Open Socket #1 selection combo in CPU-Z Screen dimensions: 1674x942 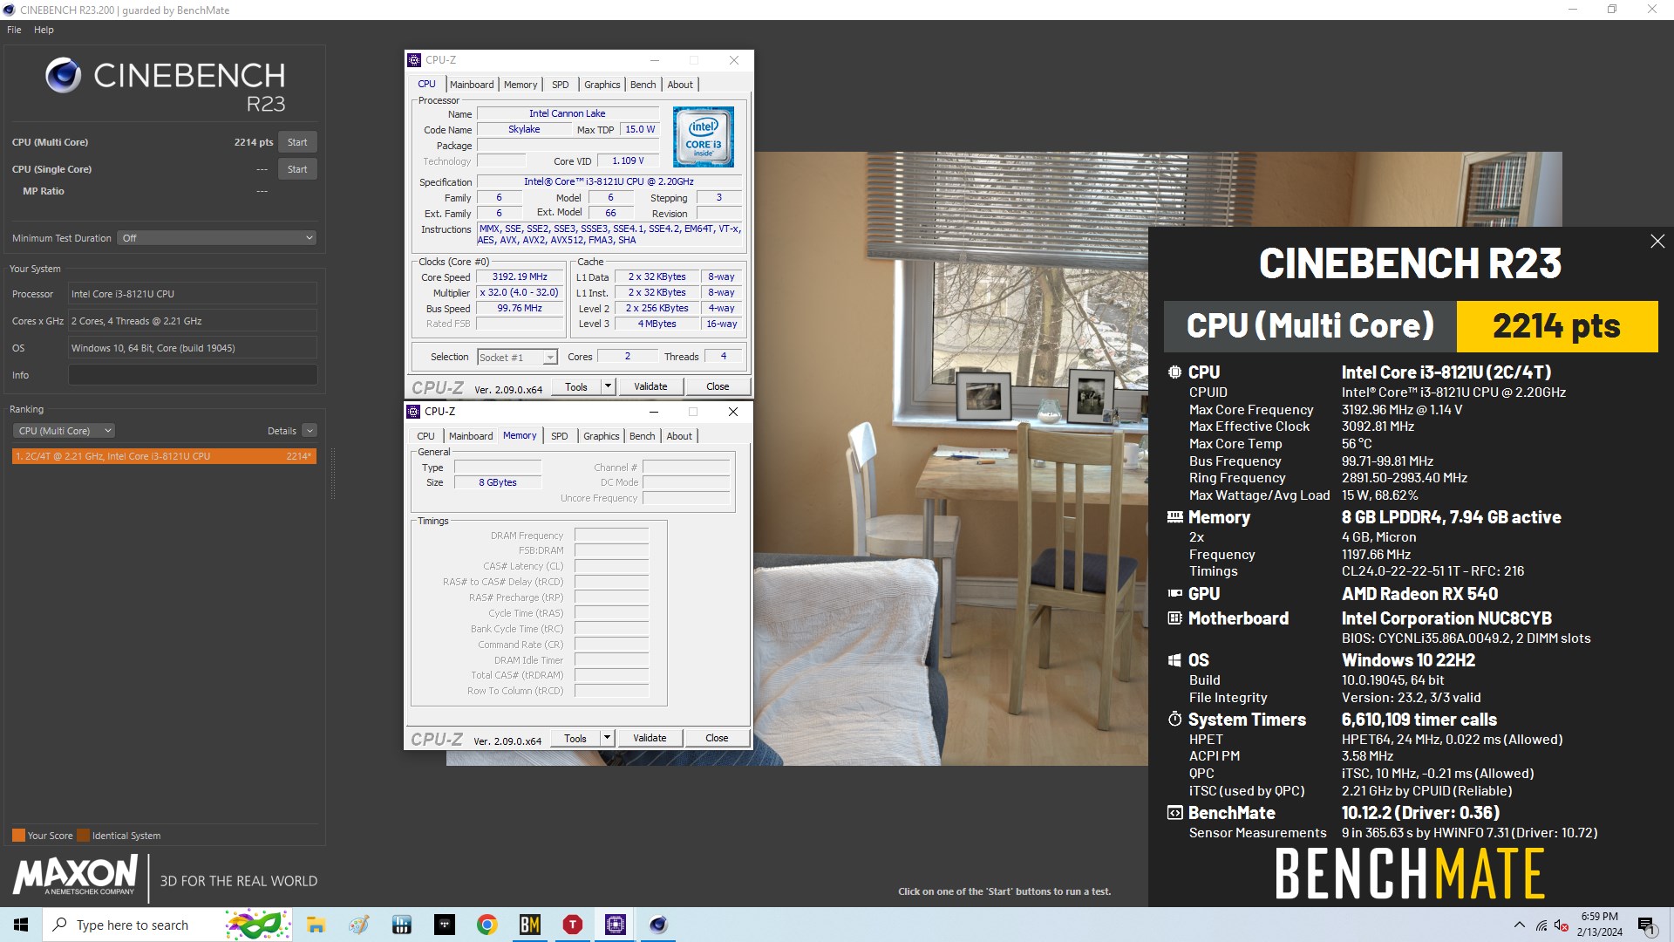(x=517, y=358)
